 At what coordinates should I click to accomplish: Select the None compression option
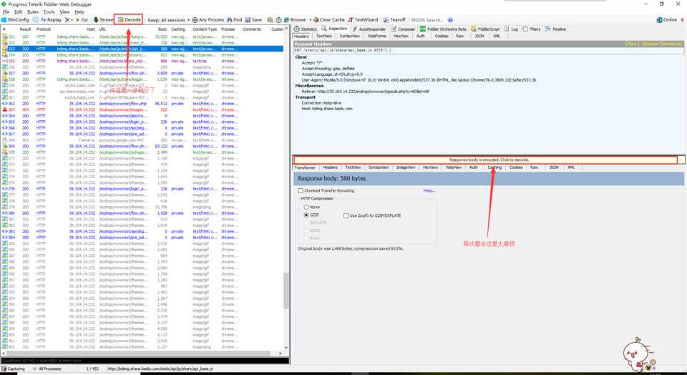coord(306,207)
